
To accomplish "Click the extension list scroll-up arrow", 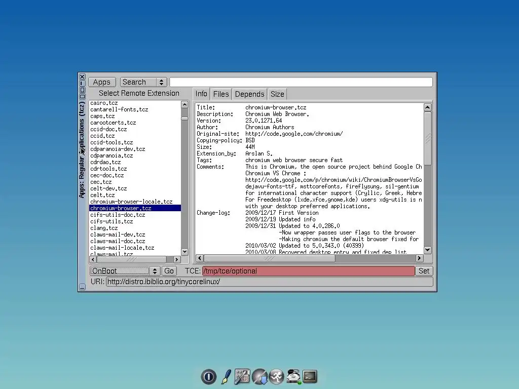I will click(184, 104).
